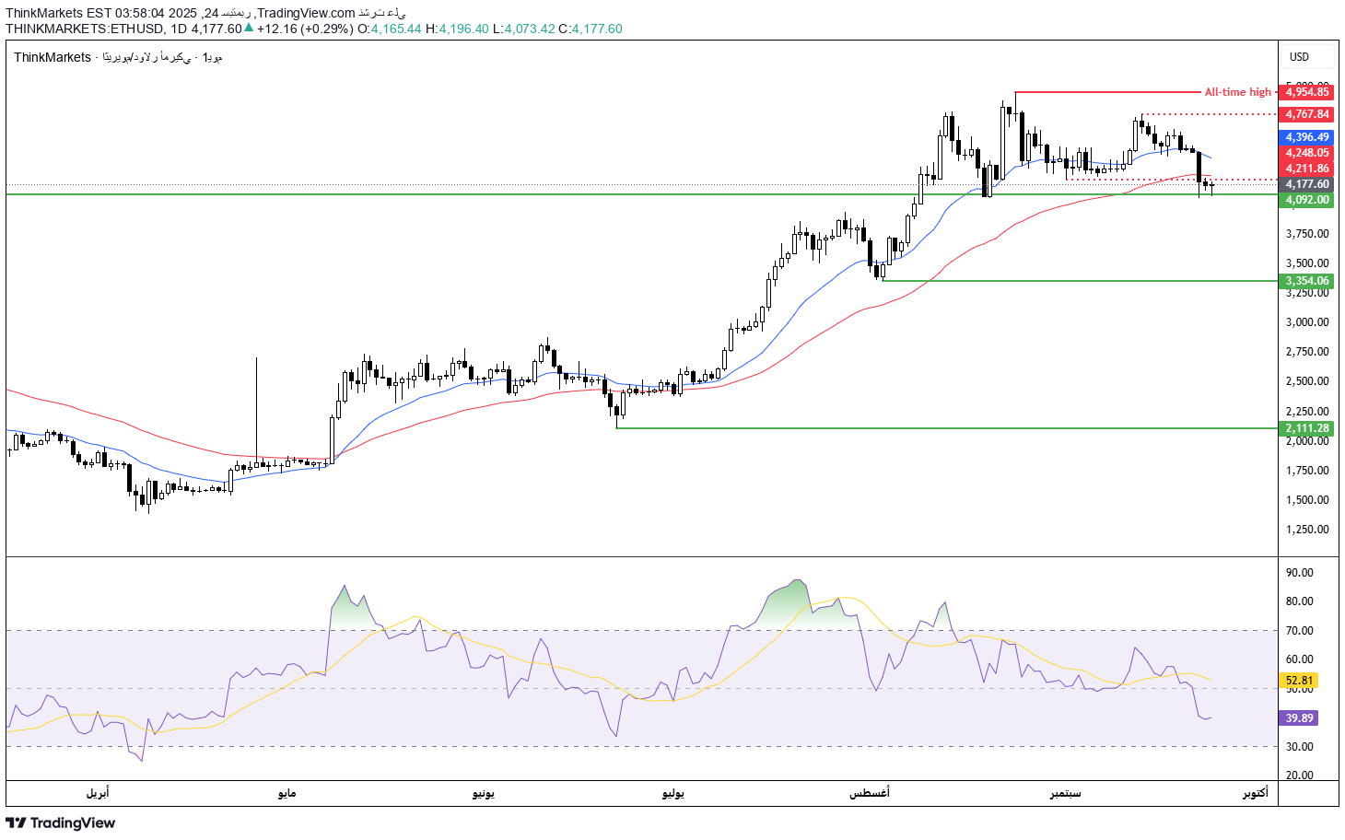Open the USD currency selector

pyautogui.click(x=1301, y=55)
